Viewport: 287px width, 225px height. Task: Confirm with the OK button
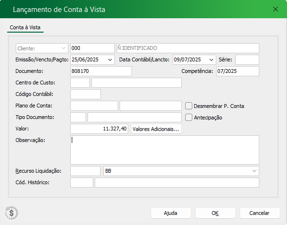[215, 213]
